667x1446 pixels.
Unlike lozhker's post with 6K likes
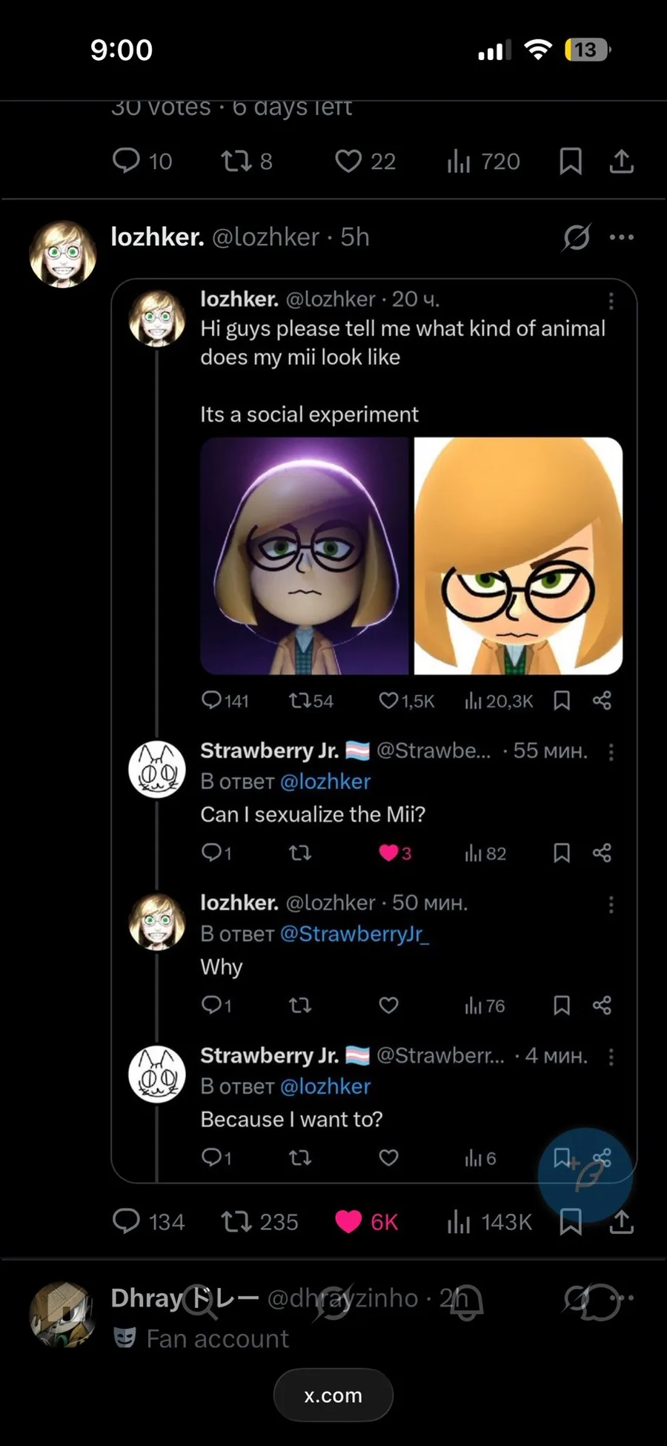coord(348,1221)
